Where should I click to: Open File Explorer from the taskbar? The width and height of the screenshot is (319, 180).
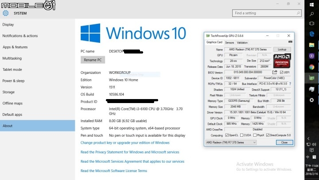[311, 45]
